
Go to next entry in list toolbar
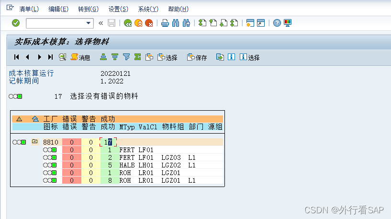coord(39,57)
